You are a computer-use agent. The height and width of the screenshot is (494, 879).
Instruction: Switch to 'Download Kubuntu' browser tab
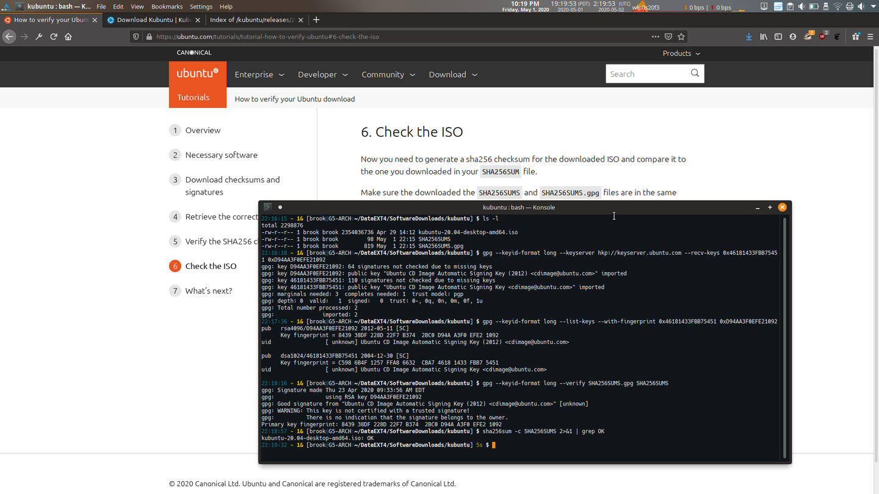tap(154, 20)
